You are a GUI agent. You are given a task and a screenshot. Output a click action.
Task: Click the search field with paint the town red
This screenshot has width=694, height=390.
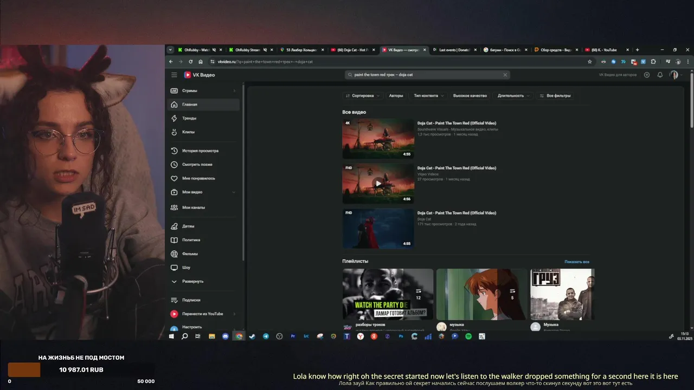point(427,75)
